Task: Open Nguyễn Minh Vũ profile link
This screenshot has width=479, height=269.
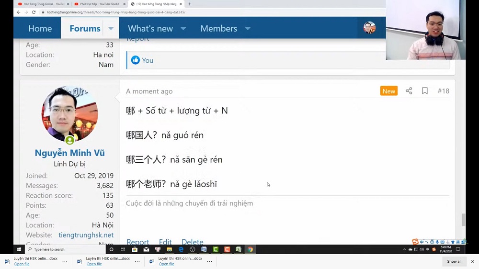Action: (x=69, y=153)
